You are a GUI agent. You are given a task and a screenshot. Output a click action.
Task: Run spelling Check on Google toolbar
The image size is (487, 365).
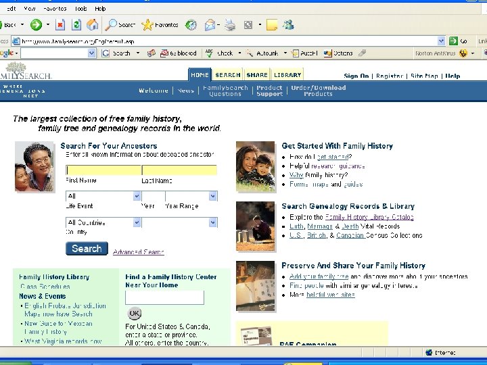click(x=219, y=53)
